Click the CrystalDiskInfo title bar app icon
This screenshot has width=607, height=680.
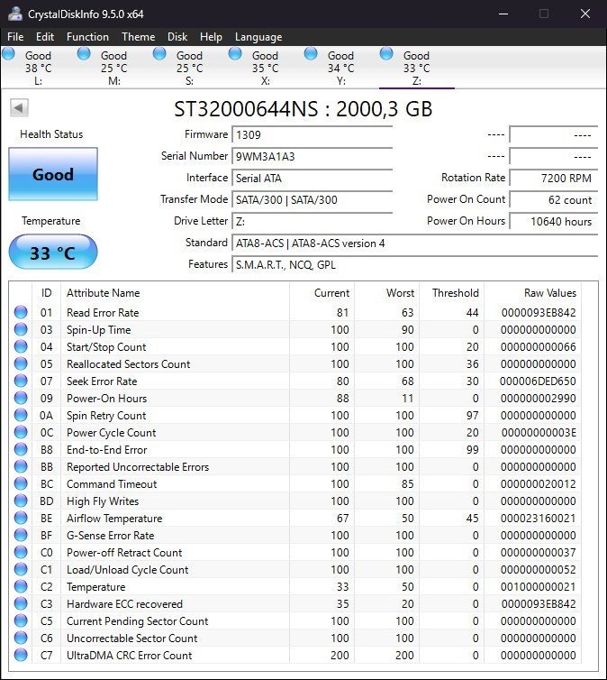click(x=15, y=14)
